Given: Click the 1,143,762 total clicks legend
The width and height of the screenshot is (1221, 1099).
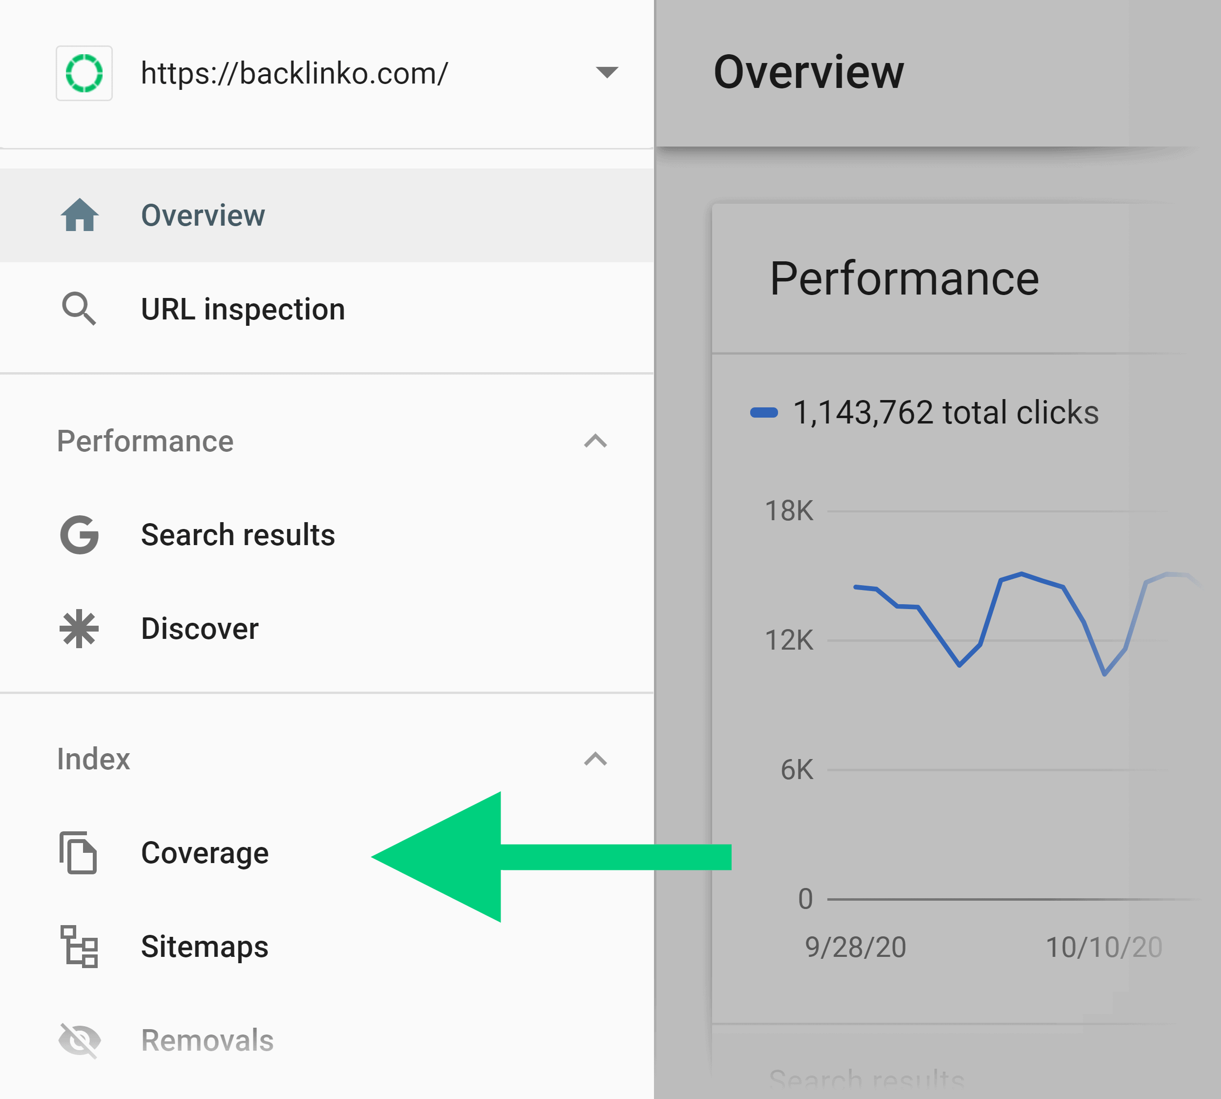Looking at the screenshot, I should click(946, 412).
